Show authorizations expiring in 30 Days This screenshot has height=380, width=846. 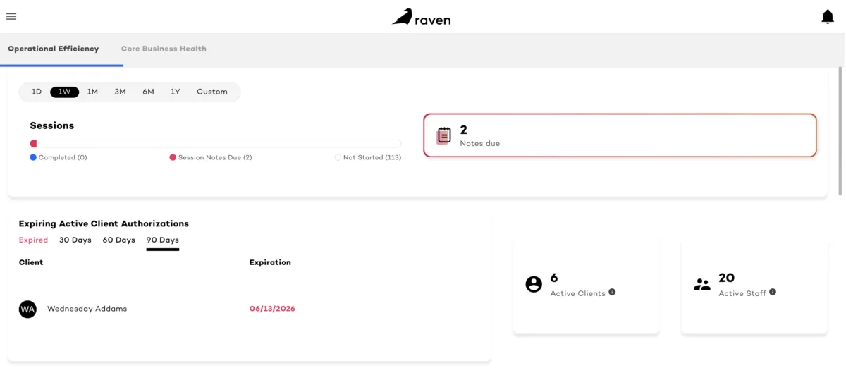click(x=75, y=240)
